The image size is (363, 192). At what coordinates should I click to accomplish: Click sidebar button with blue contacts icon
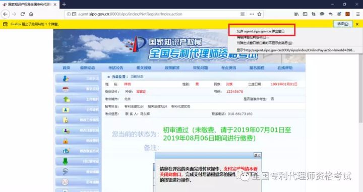click(x=77, y=151)
